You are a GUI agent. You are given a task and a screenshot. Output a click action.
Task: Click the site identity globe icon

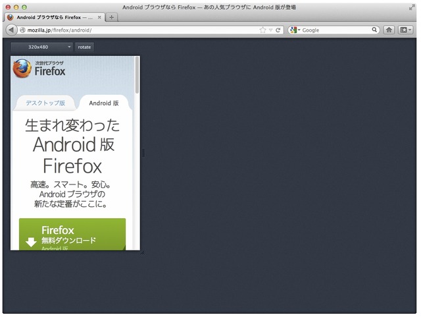pos(22,30)
